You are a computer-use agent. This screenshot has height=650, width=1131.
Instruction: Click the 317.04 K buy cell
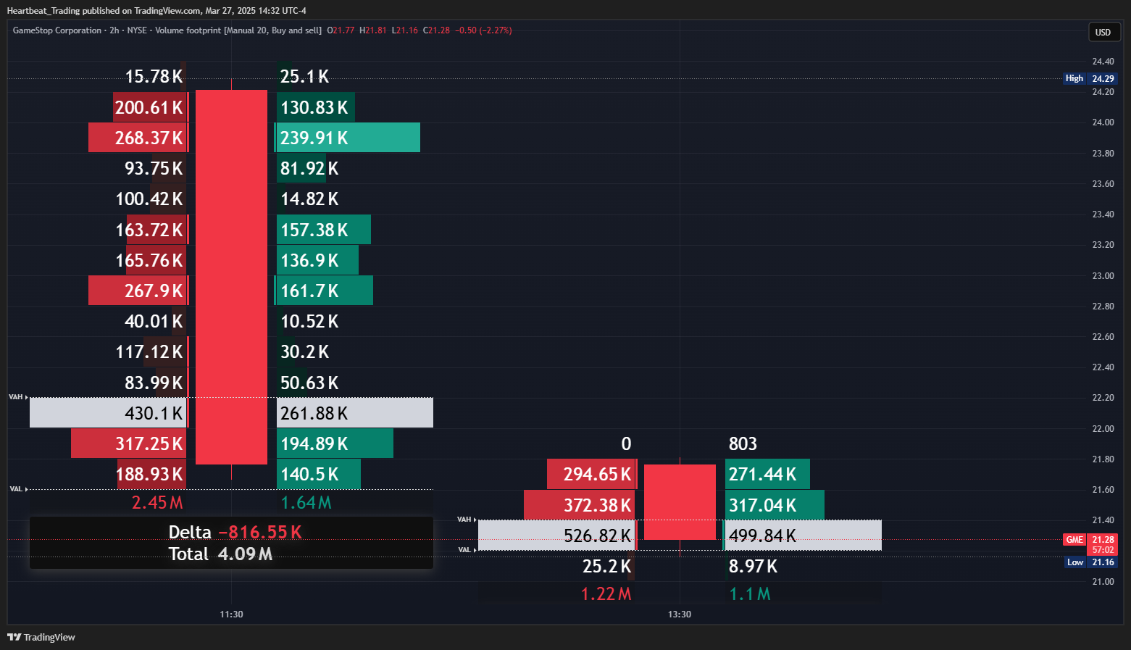(x=775, y=505)
